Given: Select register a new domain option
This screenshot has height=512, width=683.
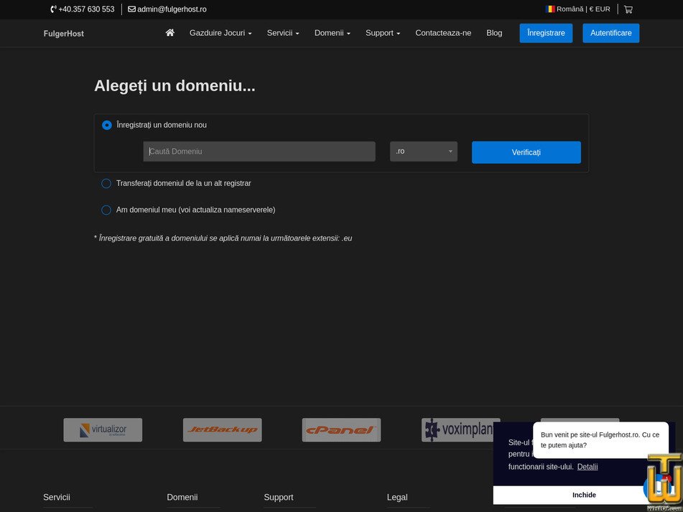Looking at the screenshot, I should click(106, 124).
